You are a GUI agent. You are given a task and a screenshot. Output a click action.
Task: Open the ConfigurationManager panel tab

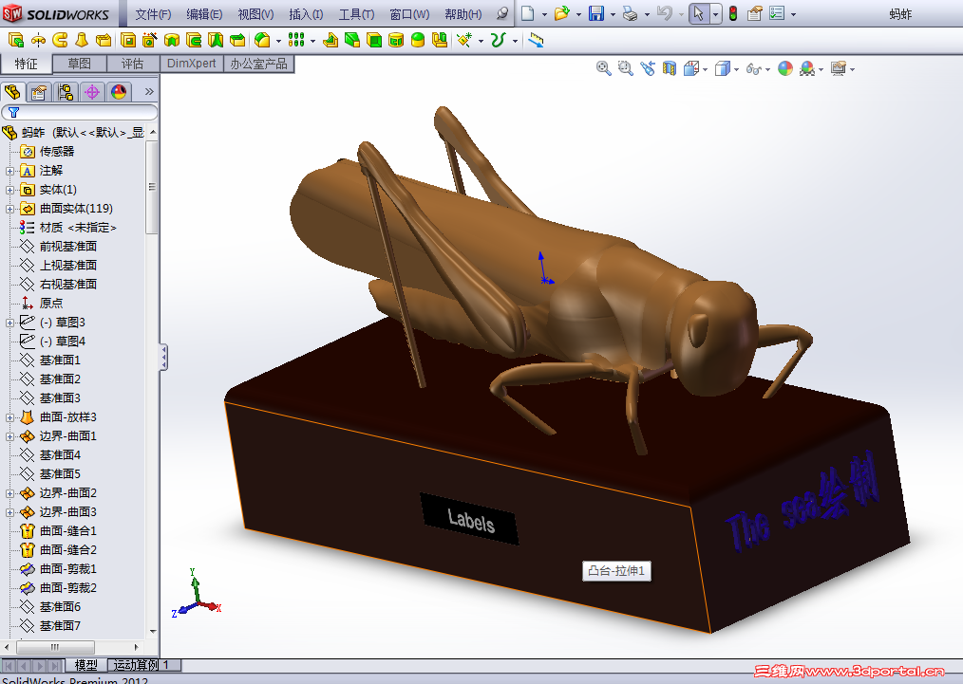click(66, 92)
